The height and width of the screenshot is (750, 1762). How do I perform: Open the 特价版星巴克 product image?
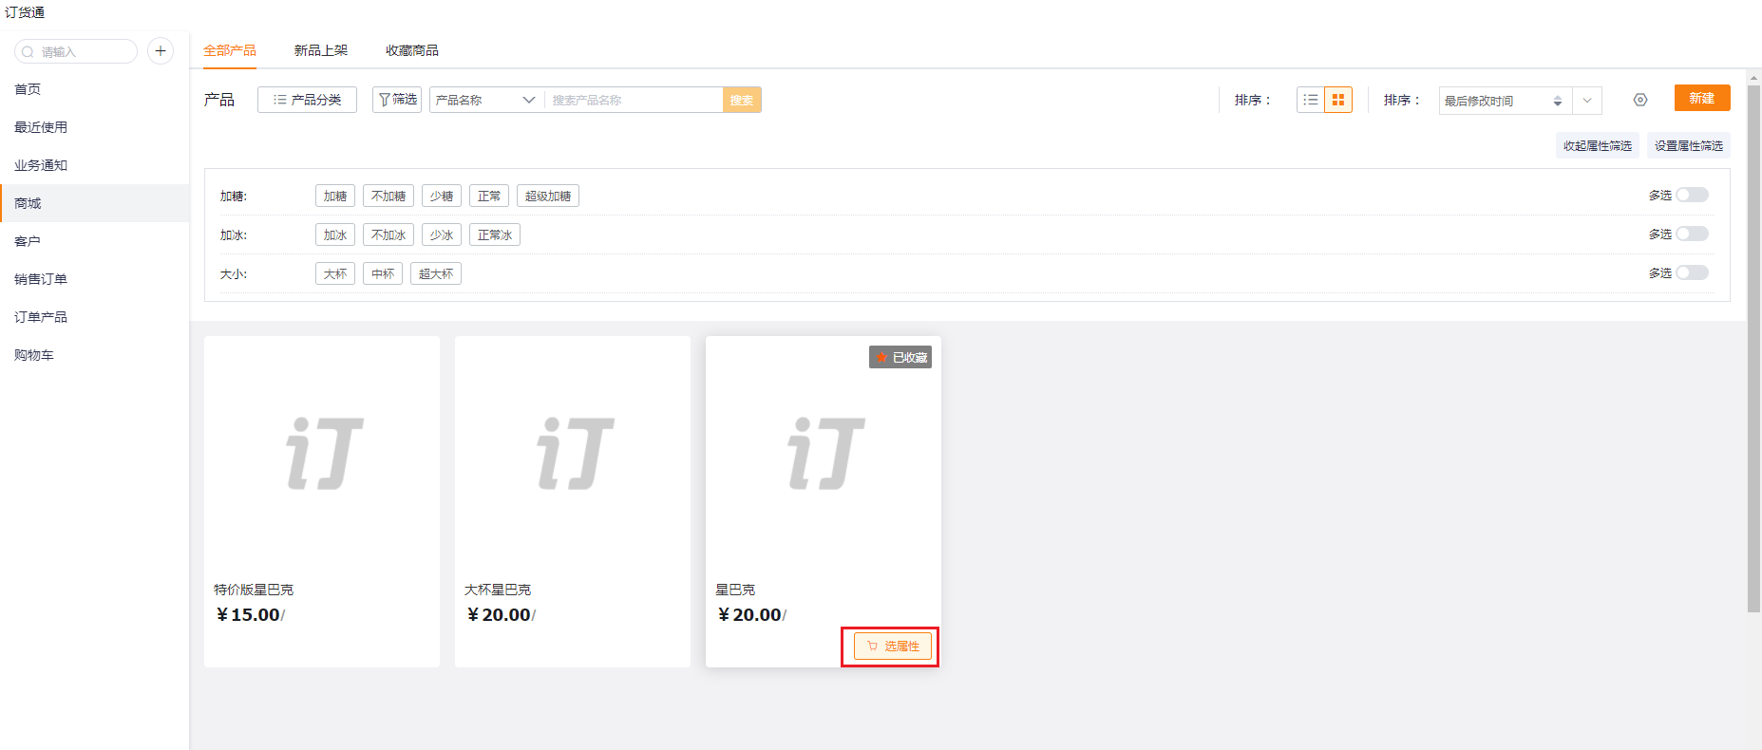click(x=322, y=454)
